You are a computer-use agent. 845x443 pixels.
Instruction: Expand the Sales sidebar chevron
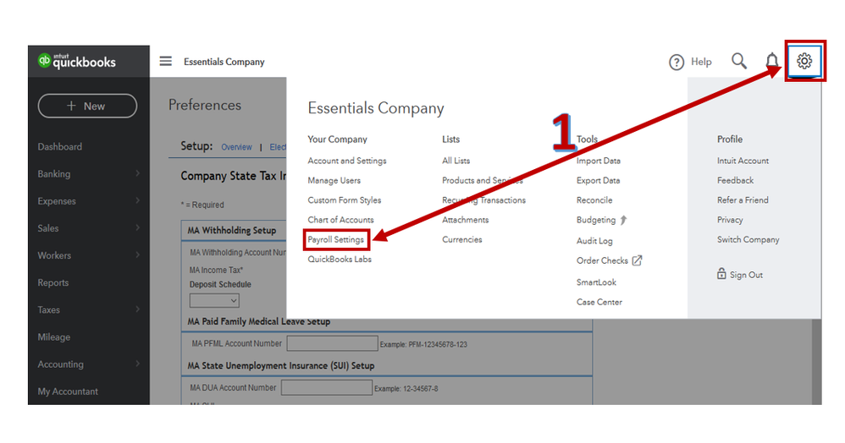pyautogui.click(x=137, y=227)
